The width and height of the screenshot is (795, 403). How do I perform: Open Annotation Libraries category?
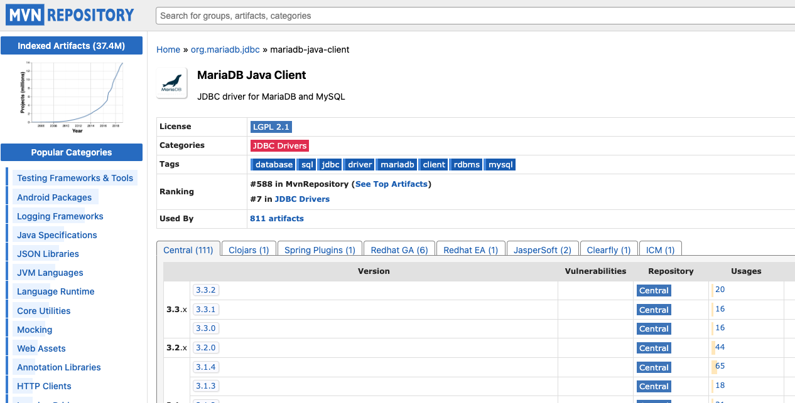tap(59, 367)
